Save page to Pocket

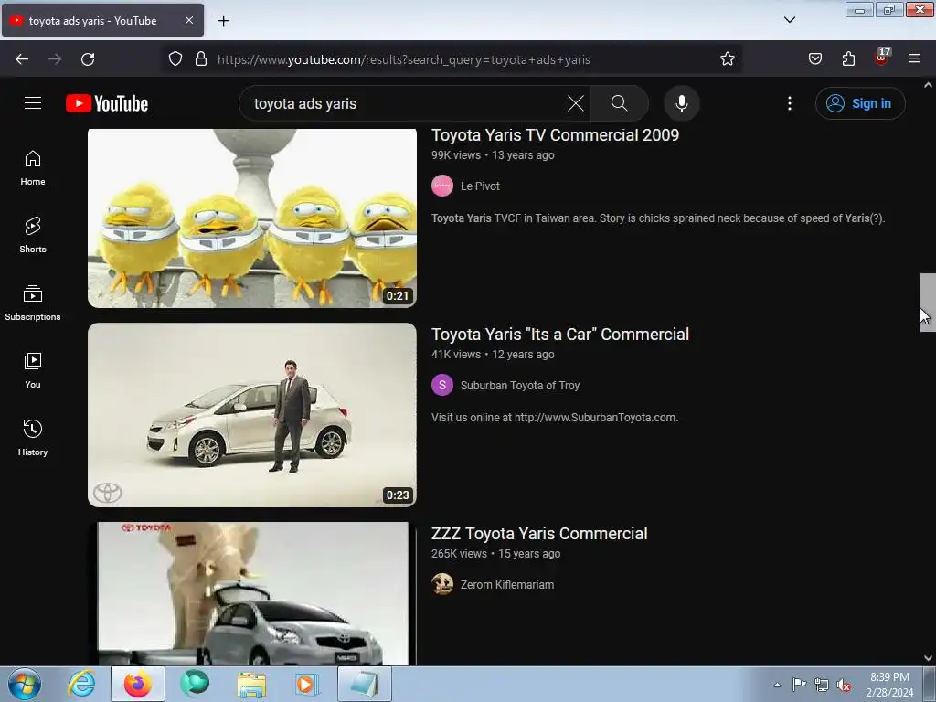(x=814, y=59)
